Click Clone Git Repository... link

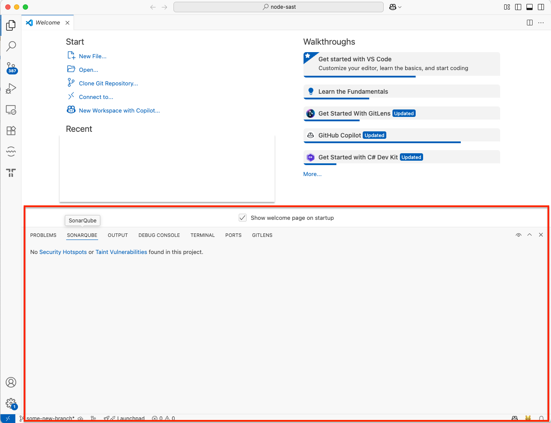click(108, 83)
